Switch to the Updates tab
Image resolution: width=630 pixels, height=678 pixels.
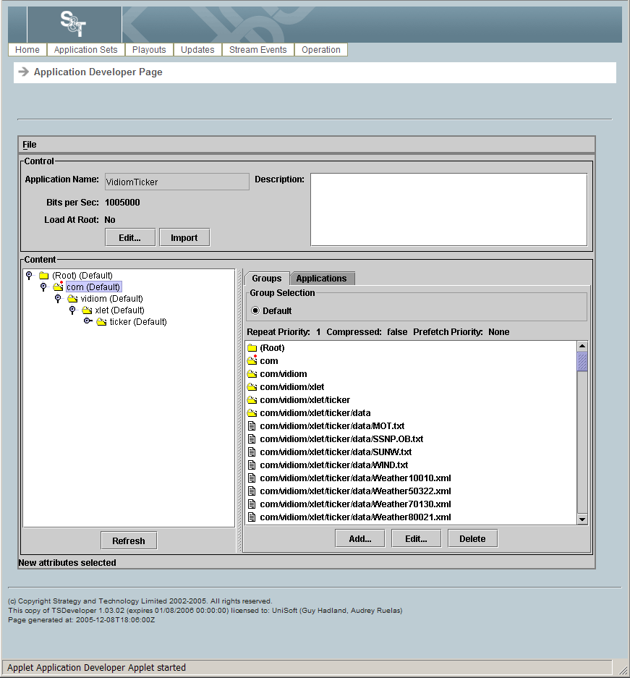[197, 50]
